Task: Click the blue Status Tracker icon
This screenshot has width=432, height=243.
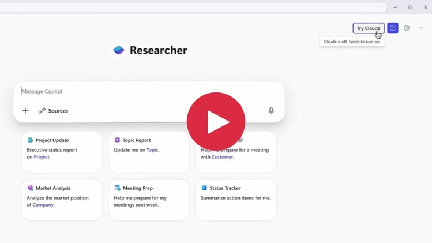Action: pos(204,188)
